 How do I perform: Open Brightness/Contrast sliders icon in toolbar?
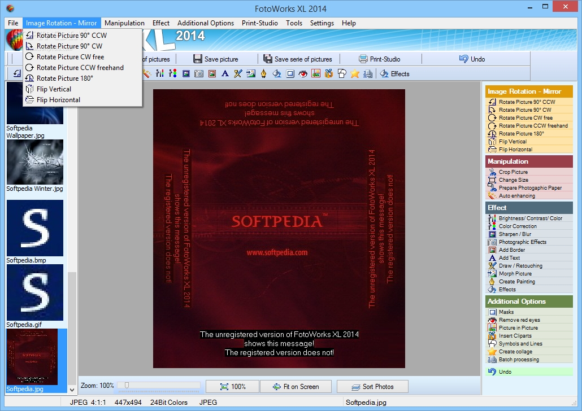[x=159, y=73]
